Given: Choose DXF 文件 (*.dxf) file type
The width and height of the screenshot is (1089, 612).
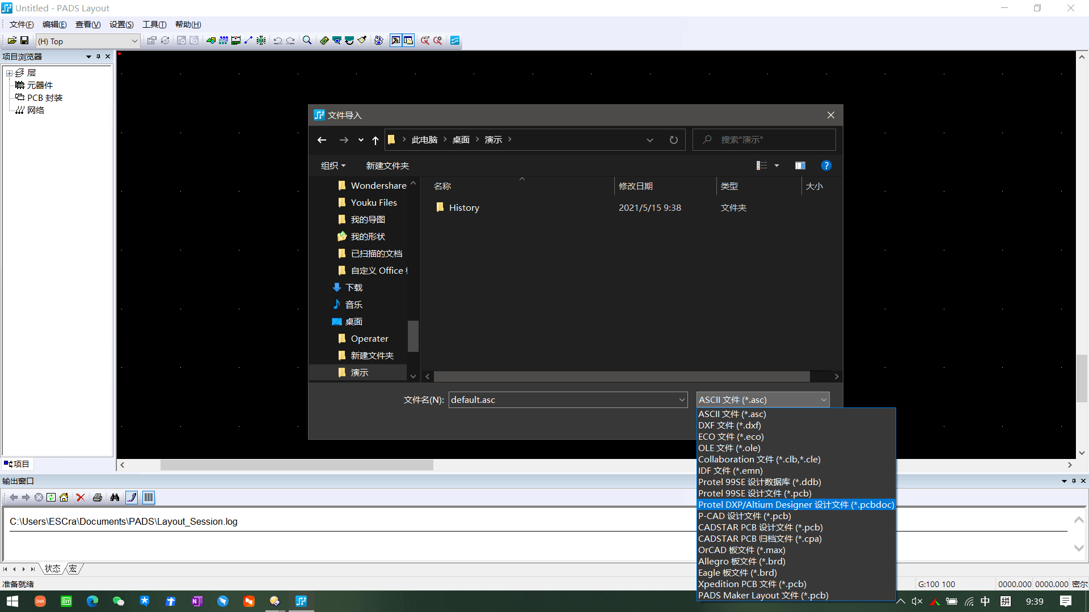Looking at the screenshot, I should tap(796, 425).
